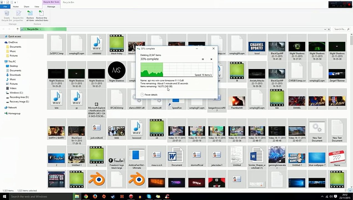Open the File menu tab
Screen dimensions: 353x200
click(5, 6)
